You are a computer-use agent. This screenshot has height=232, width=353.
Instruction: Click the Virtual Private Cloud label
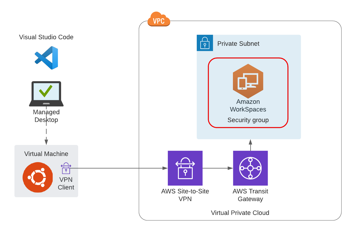240,213
